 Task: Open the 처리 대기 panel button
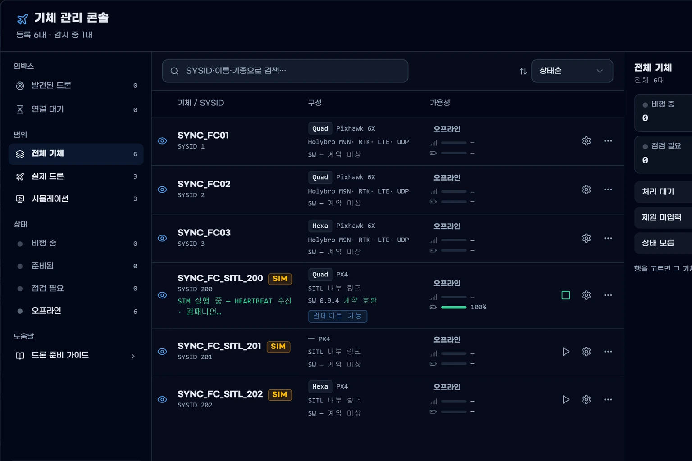(x=663, y=192)
